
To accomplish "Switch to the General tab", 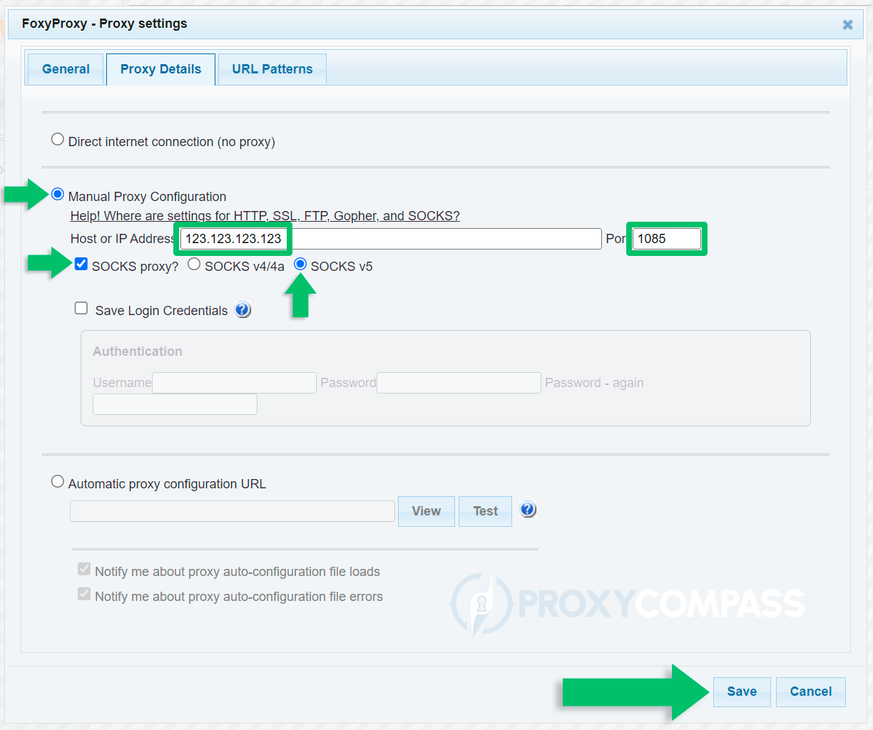I will [x=66, y=69].
